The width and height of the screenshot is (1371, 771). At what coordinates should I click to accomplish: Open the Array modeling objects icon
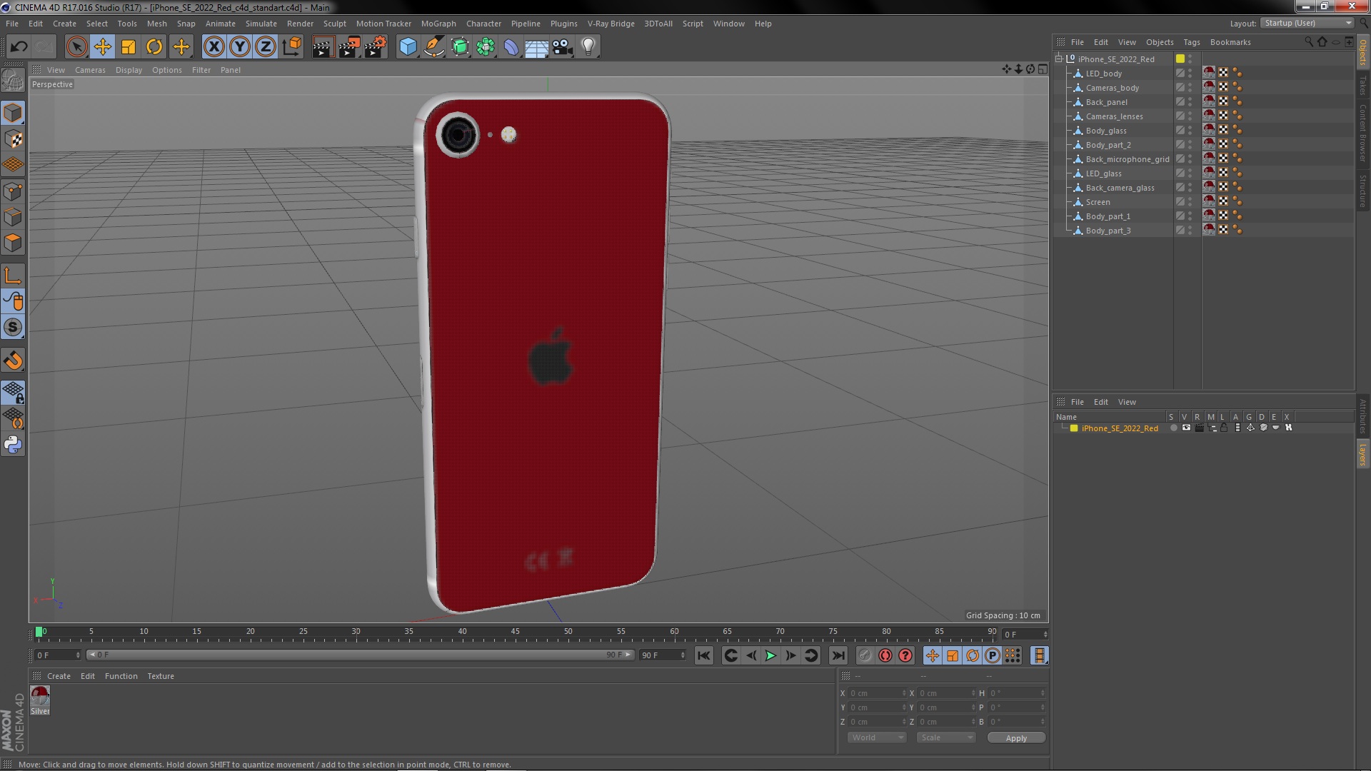pyautogui.click(x=486, y=47)
